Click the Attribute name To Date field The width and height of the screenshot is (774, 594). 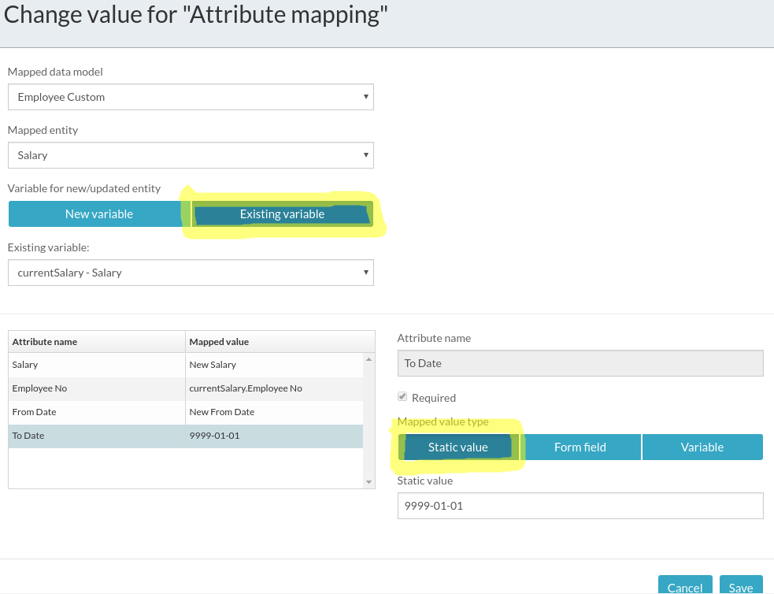point(580,363)
